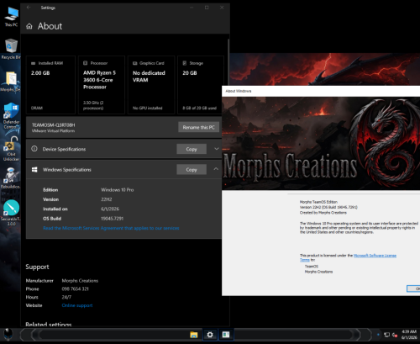This screenshot has width=420, height=344.
Task: Open the Microsoft Software License Terms link
Action: coord(348,257)
